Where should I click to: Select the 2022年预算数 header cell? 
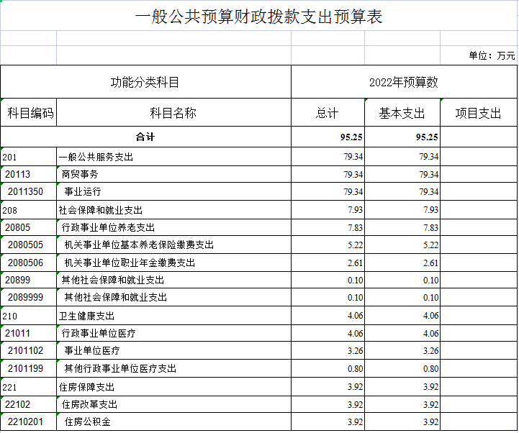pyautogui.click(x=404, y=82)
